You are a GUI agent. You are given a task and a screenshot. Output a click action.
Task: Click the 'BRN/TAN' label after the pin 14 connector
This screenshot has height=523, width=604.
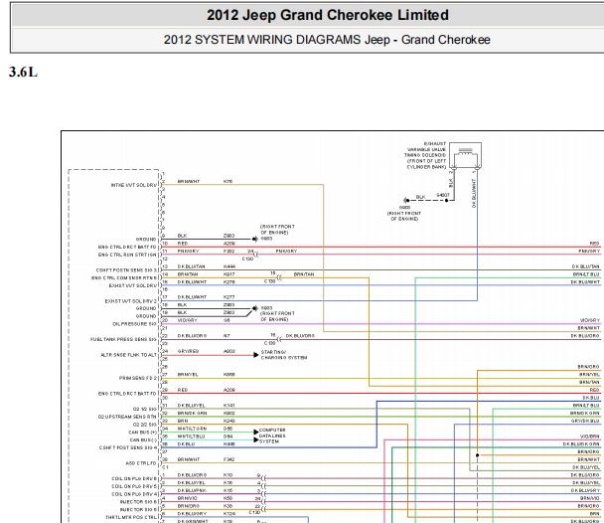304,274
